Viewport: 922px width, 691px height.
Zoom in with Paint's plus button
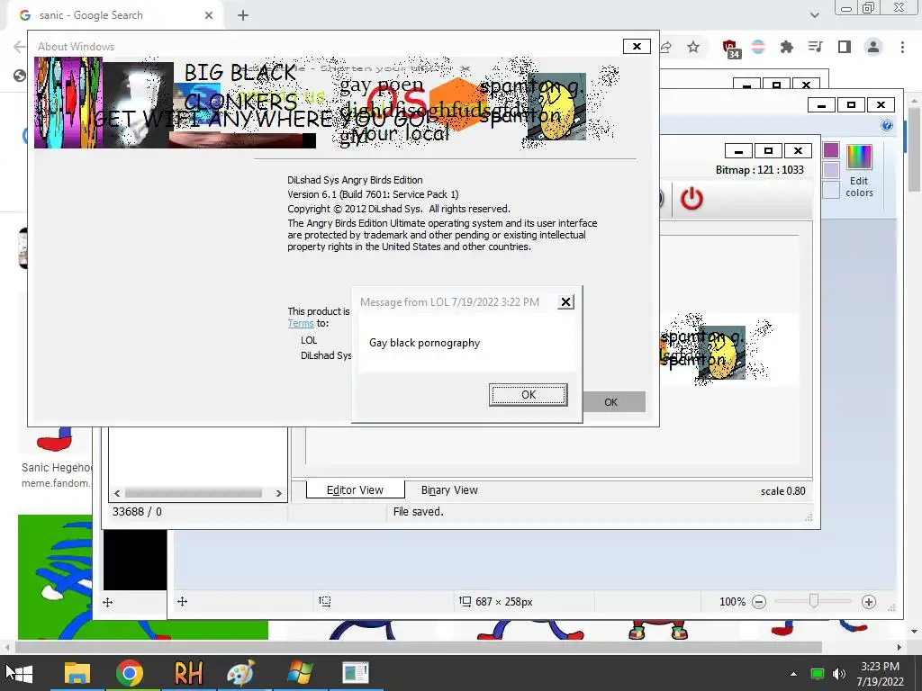pyautogui.click(x=869, y=602)
